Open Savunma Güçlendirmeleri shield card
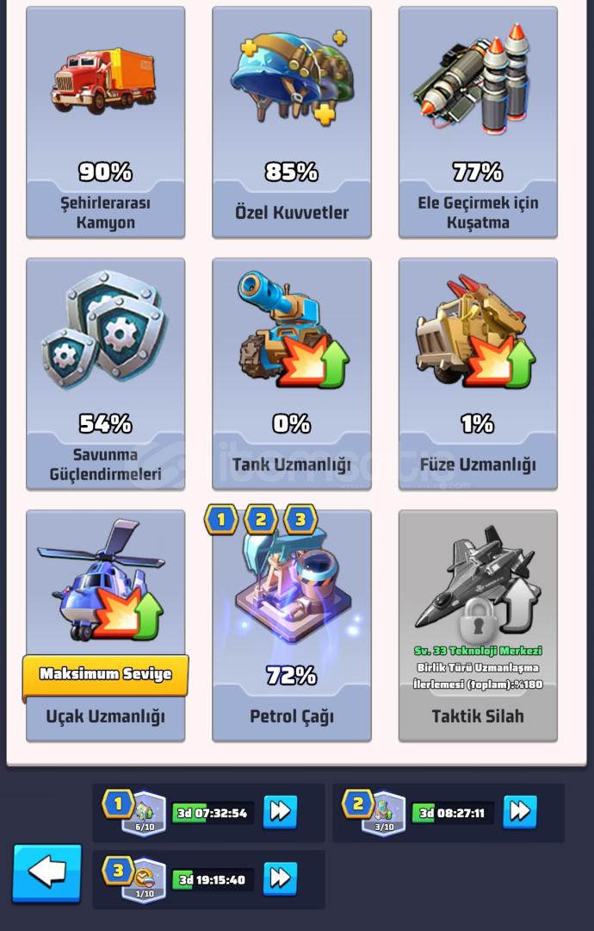This screenshot has height=931, width=594. pyautogui.click(x=106, y=374)
